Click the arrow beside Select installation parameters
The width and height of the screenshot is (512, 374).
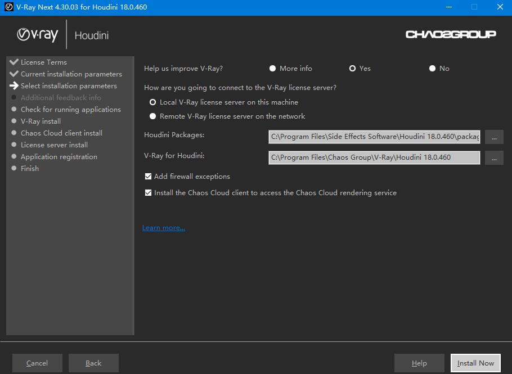point(14,85)
